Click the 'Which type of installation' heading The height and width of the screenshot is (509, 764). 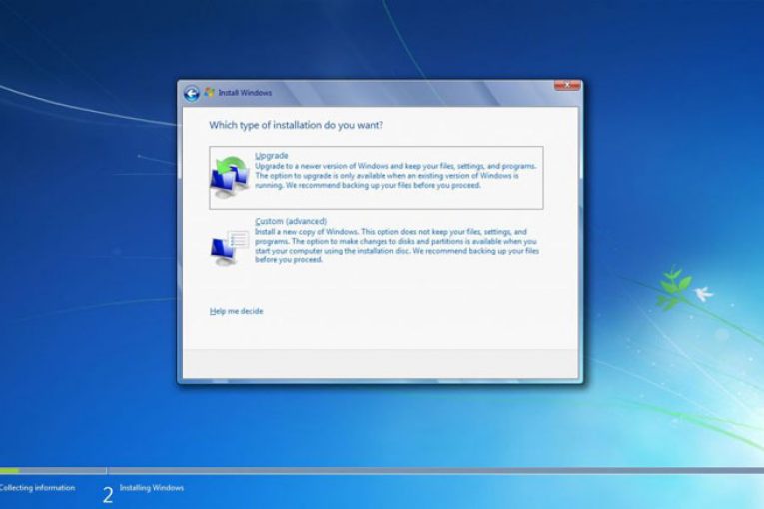click(297, 125)
